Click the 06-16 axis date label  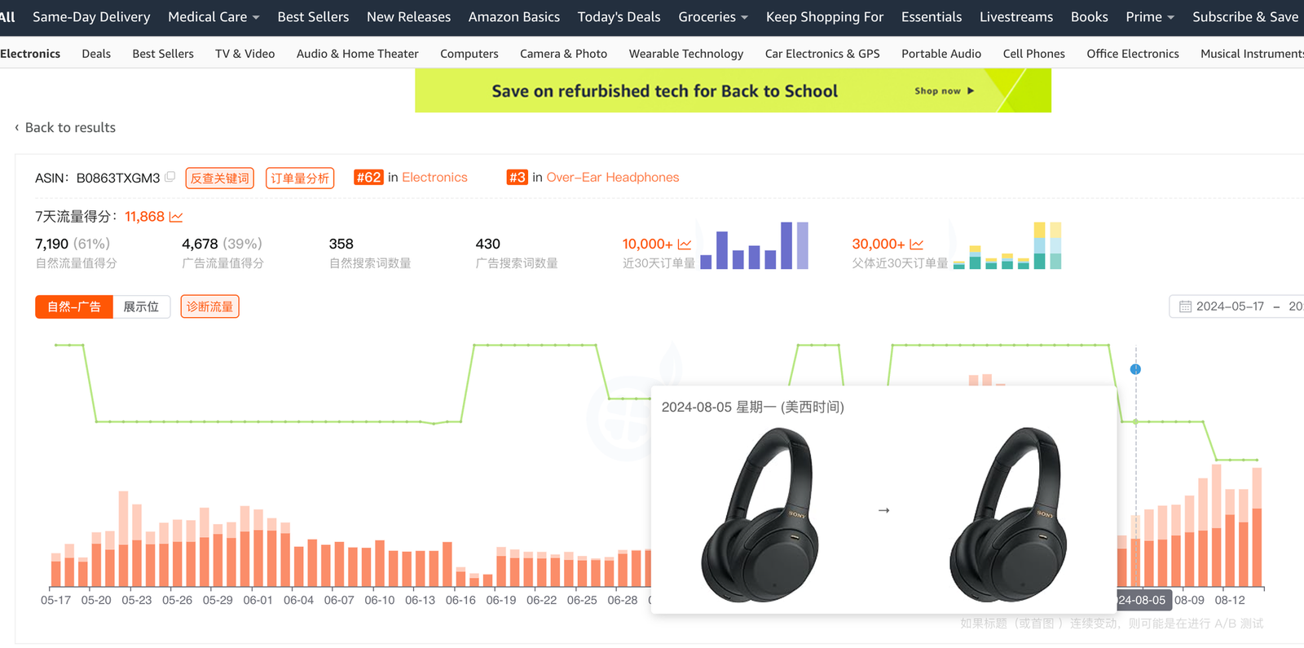pos(460,600)
